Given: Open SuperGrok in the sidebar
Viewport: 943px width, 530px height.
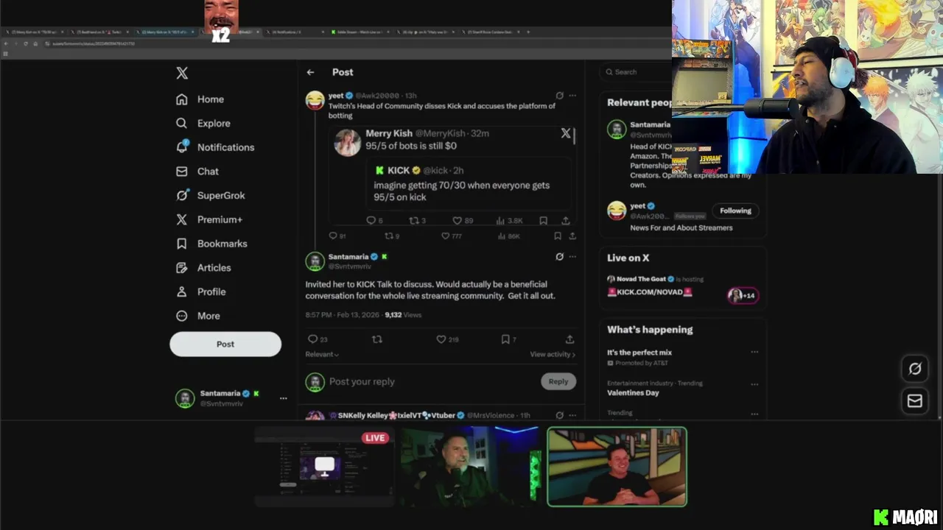Looking at the screenshot, I should point(211,196).
